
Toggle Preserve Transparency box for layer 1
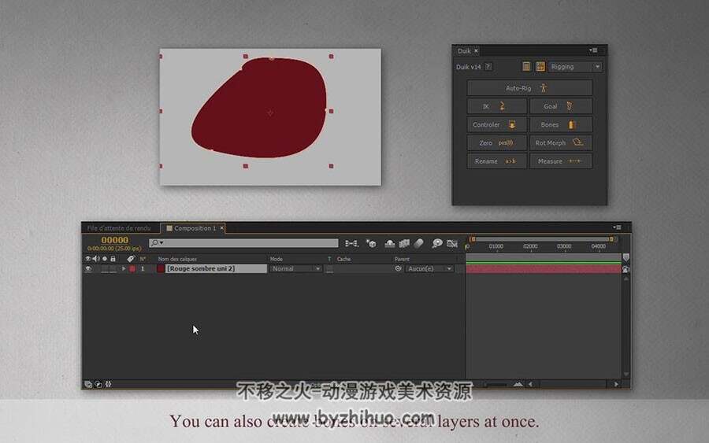[x=329, y=268]
